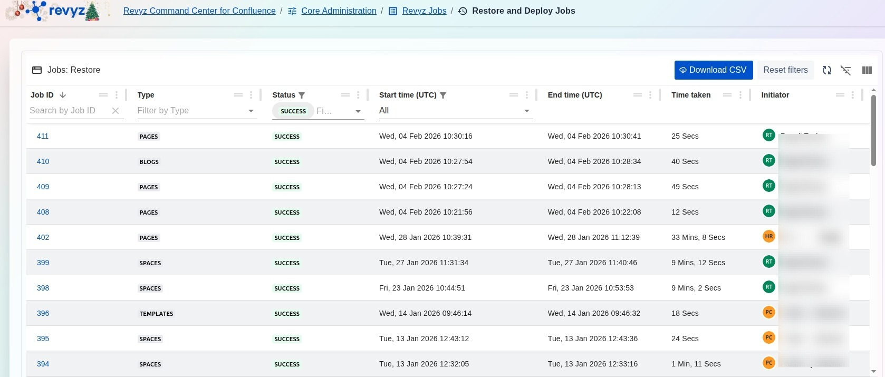Click the Start time filter funnel icon
Viewport: 885px width, 377px height.
tap(443, 95)
